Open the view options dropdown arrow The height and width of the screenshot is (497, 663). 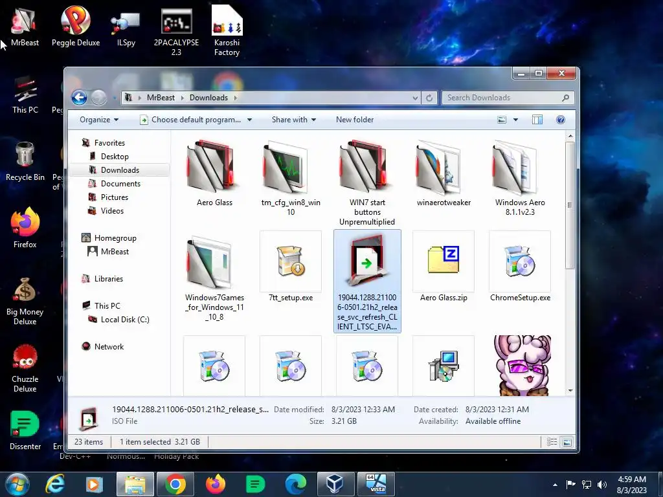515,120
